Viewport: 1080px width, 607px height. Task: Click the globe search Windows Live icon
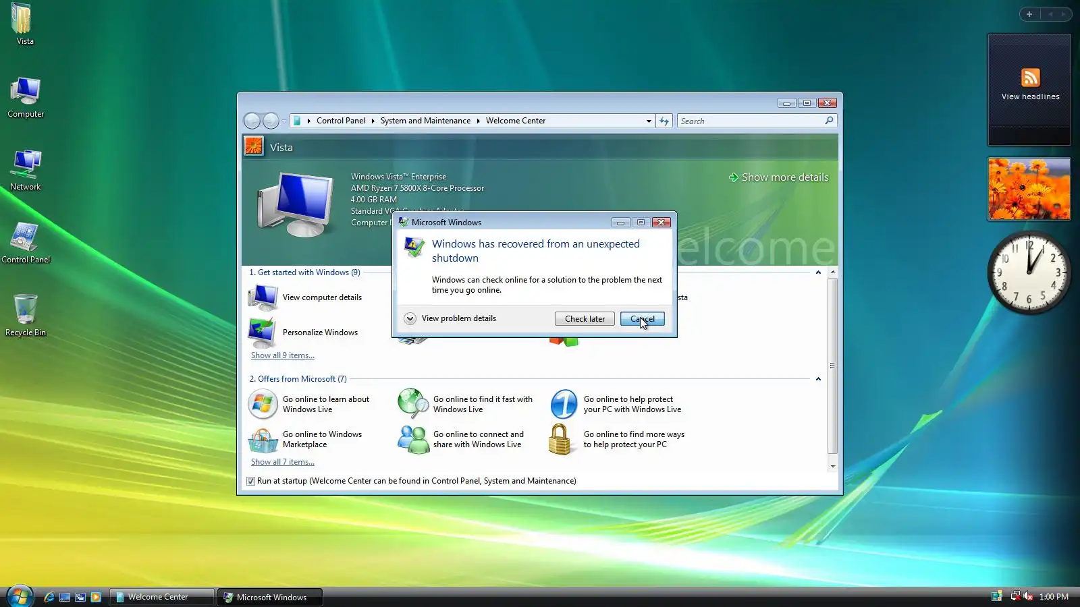point(413,404)
